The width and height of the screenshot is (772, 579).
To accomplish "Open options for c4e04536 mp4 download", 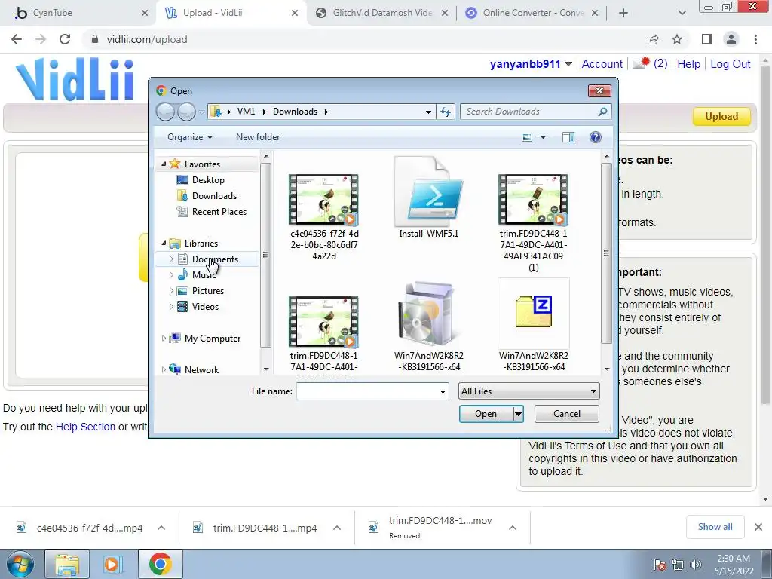I will [161, 528].
